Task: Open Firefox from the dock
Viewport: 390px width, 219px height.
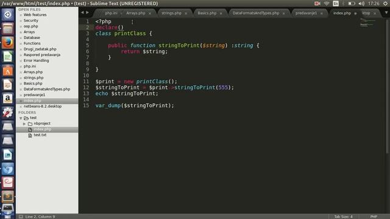Action: pos(7,43)
